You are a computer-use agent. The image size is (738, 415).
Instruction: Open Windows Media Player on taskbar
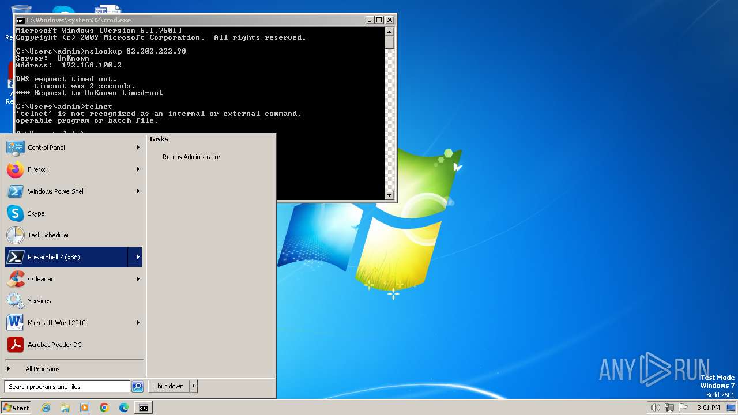click(x=85, y=408)
